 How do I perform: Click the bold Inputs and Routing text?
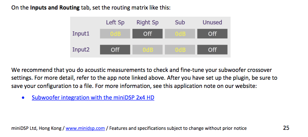coord(55,8)
